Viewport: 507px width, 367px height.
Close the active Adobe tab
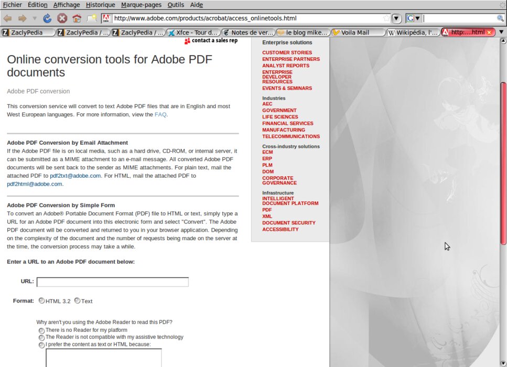point(489,33)
